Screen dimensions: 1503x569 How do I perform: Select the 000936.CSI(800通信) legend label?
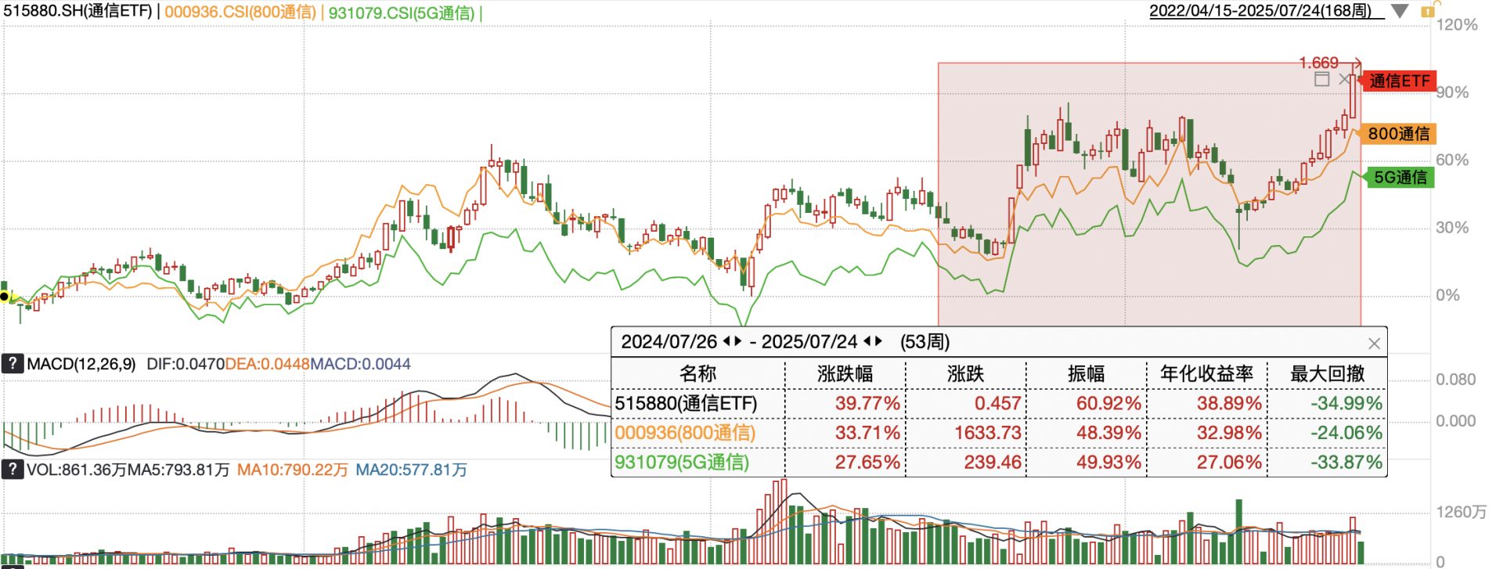point(240,13)
